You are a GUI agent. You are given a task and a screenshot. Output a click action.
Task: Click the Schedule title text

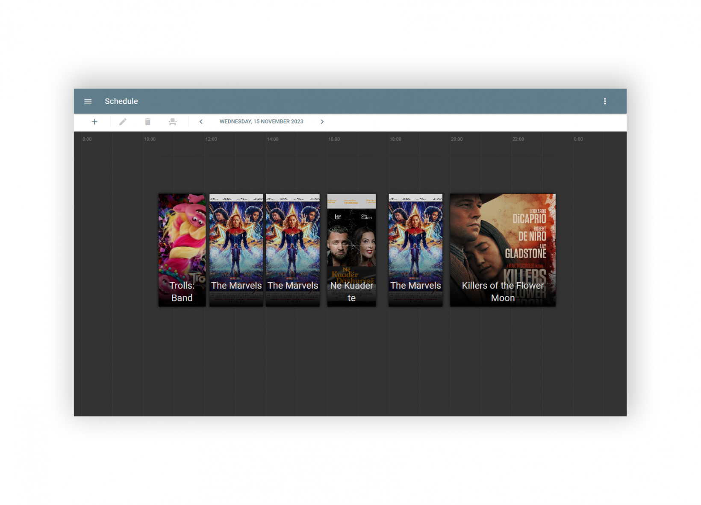pyautogui.click(x=121, y=101)
